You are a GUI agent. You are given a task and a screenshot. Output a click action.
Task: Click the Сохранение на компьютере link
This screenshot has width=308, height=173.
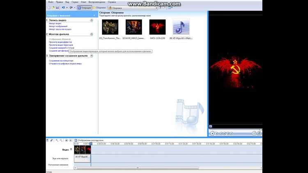click(x=61, y=61)
